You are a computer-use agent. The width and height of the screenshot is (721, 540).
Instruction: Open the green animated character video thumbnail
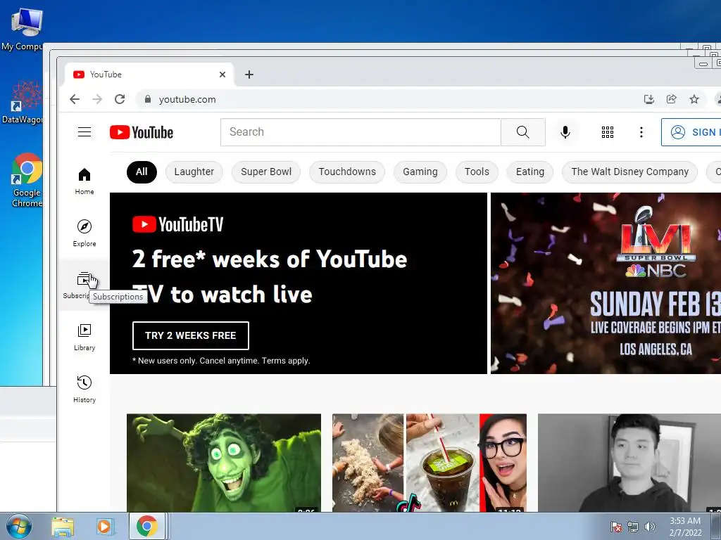coord(224,463)
